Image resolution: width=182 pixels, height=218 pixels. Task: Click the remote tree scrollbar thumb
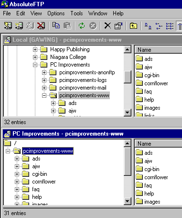tap(127, 161)
